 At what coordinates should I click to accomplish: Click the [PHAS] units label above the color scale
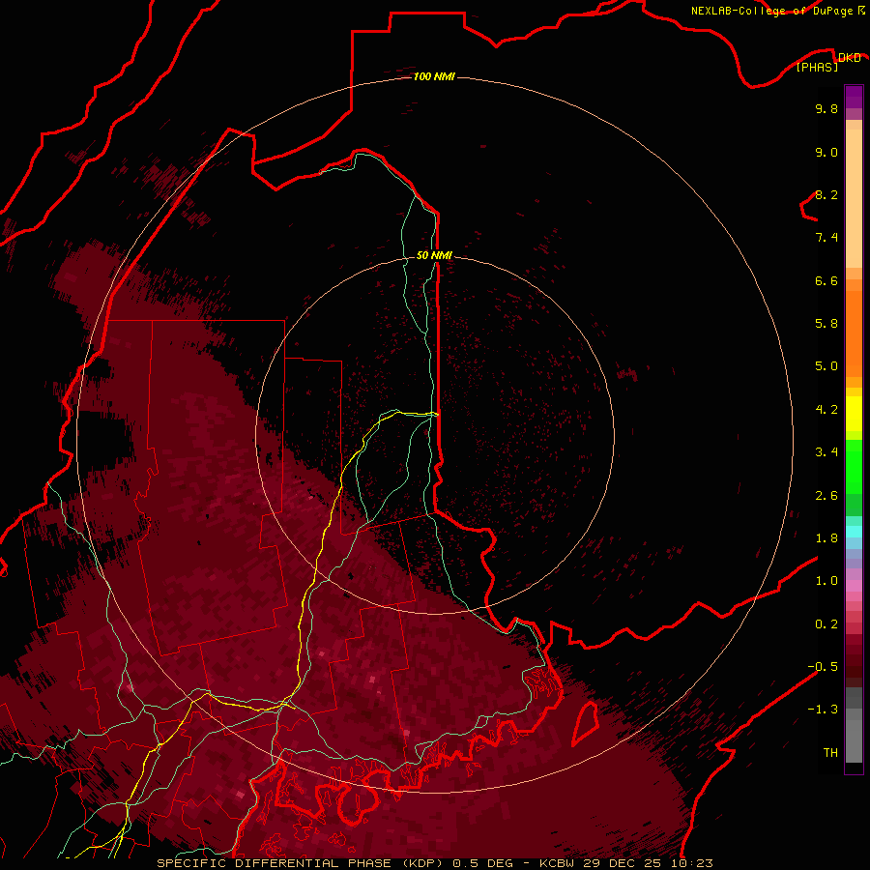click(x=817, y=67)
